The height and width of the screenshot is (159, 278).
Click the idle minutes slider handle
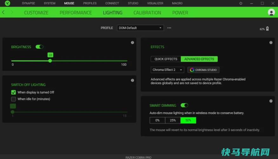coord(12,112)
